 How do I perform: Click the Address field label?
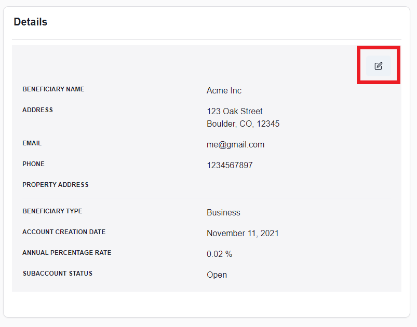pos(37,110)
